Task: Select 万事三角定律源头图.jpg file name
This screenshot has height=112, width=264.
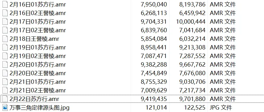Action: pyautogui.click(x=39, y=107)
